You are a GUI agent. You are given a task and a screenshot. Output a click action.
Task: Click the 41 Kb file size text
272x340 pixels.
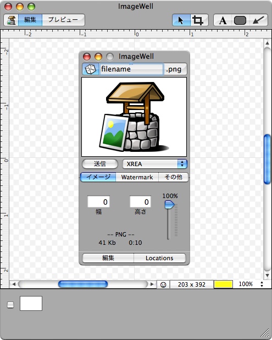tap(107, 243)
